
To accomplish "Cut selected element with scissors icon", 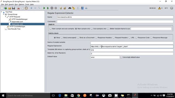I will tap(19, 8).
